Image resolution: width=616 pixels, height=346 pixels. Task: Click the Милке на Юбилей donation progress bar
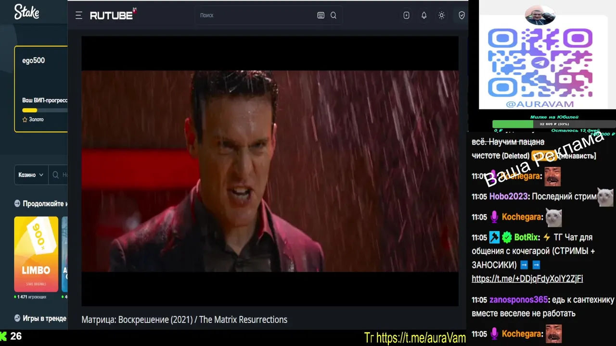pos(554,124)
